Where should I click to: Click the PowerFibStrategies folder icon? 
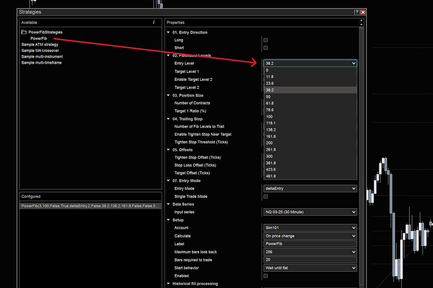(24, 32)
